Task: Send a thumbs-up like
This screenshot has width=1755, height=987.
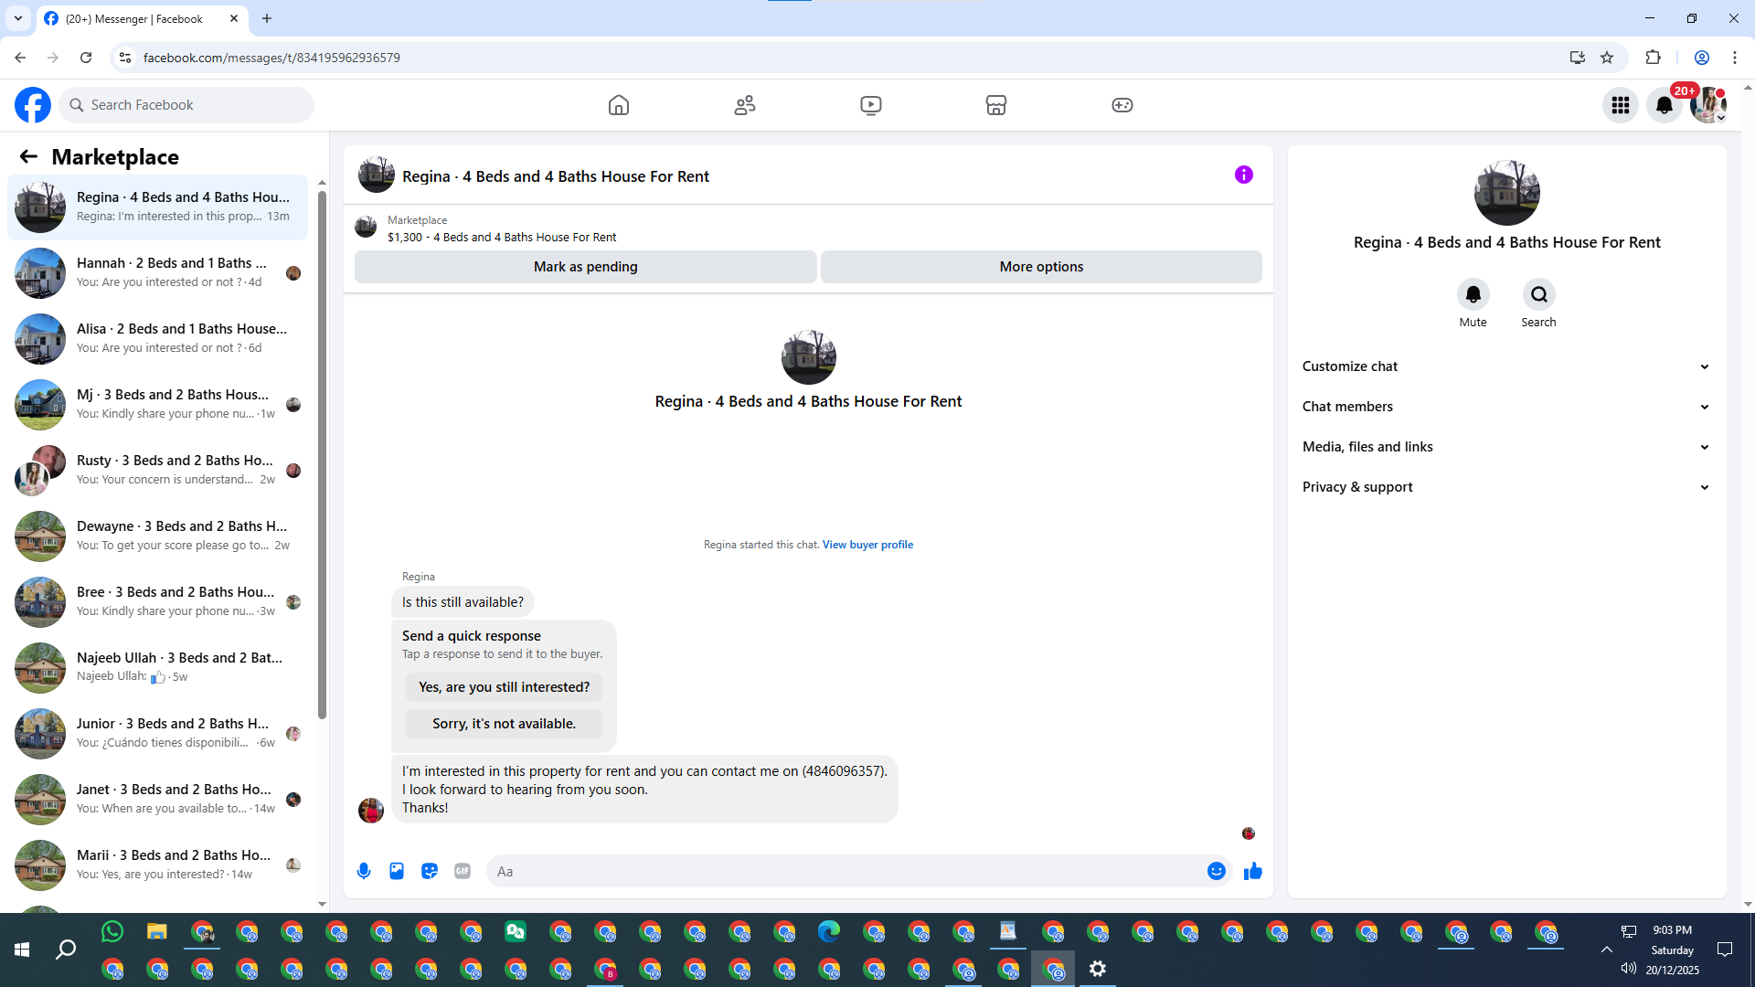Action: click(x=1253, y=871)
